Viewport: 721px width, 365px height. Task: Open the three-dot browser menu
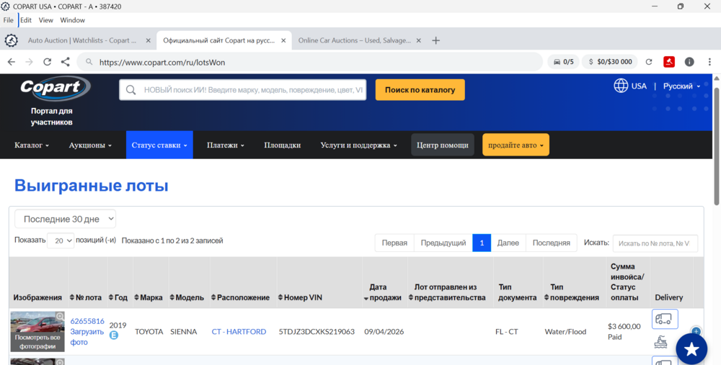point(709,62)
